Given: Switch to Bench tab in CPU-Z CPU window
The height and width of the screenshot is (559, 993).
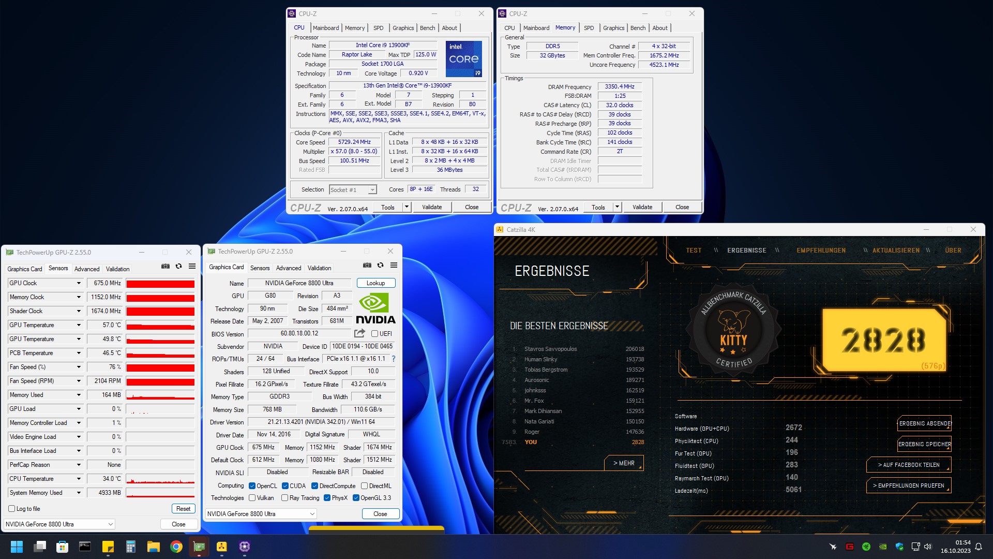Looking at the screenshot, I should (427, 28).
